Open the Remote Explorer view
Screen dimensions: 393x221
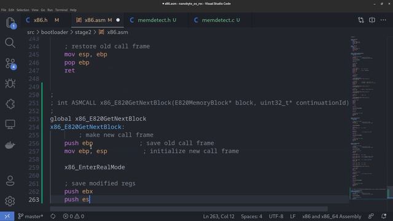point(10,124)
